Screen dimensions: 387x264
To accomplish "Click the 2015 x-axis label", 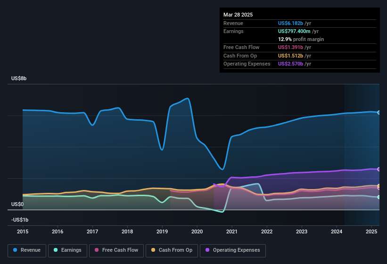I will (23, 231).
